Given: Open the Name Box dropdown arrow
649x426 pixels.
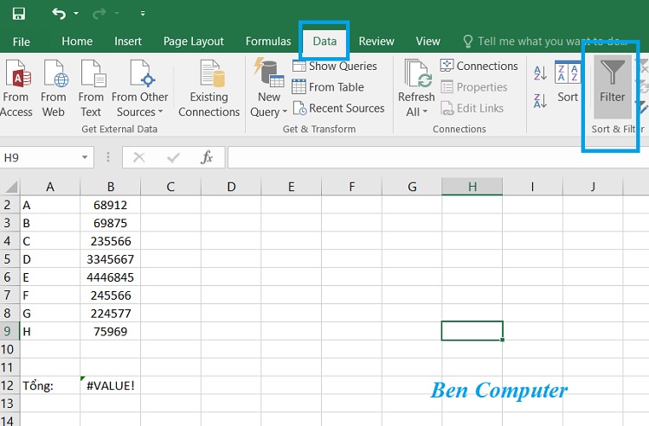Looking at the screenshot, I should 85,157.
